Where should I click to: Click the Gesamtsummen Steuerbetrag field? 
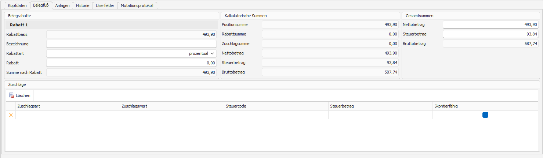click(490, 34)
